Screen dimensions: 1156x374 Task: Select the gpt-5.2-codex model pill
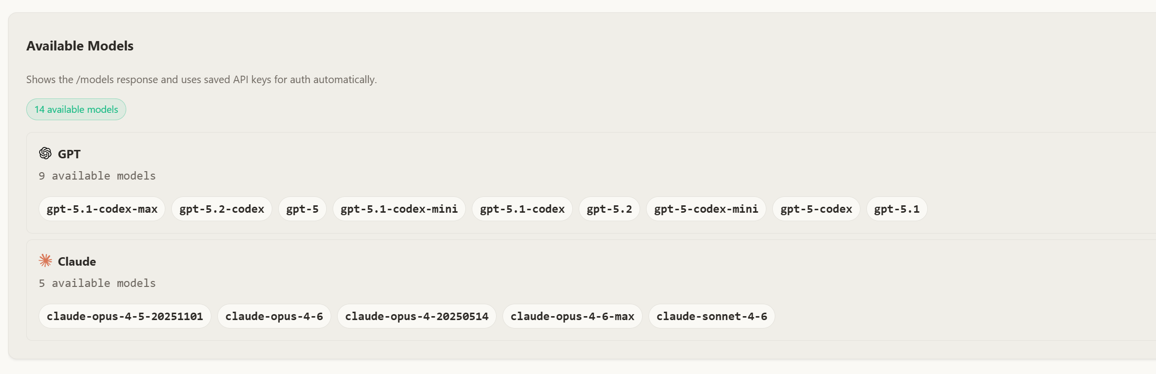click(x=221, y=209)
